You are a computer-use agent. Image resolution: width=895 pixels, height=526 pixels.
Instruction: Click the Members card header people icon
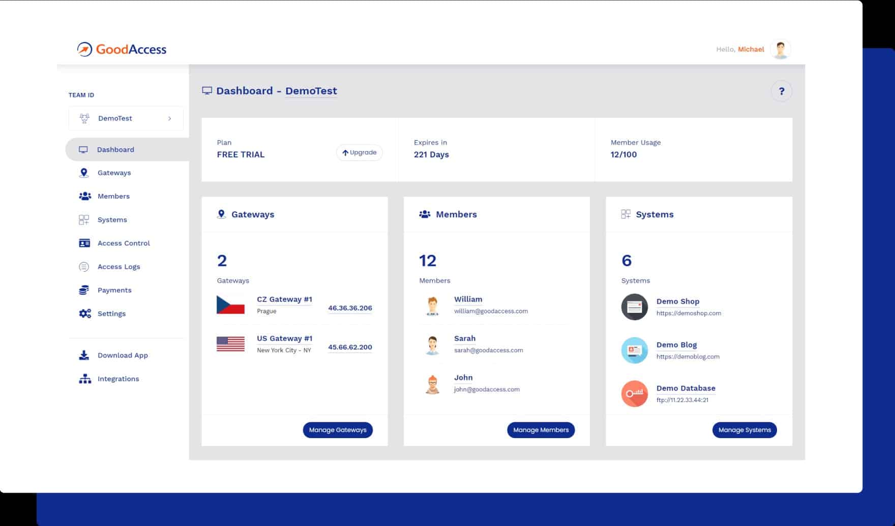pos(425,214)
